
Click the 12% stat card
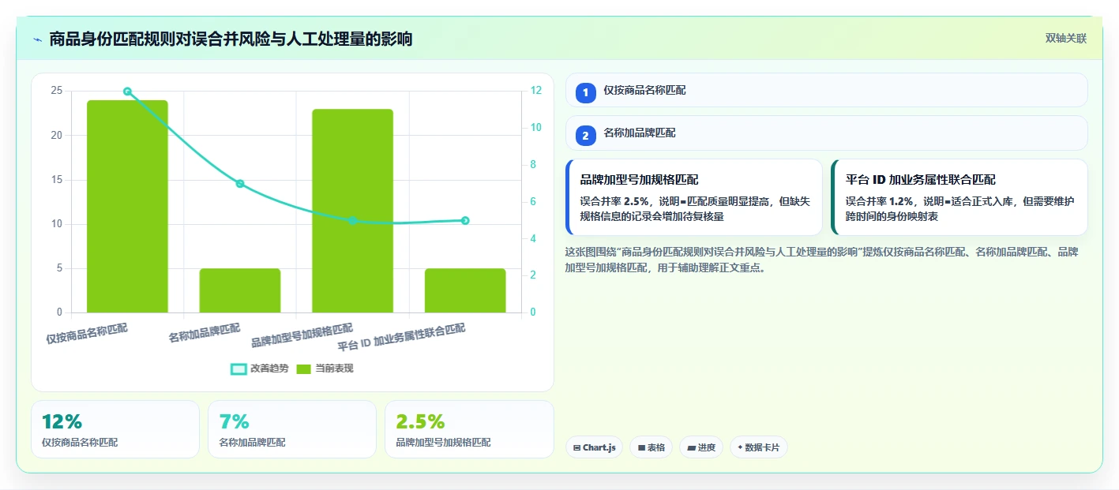coord(115,429)
